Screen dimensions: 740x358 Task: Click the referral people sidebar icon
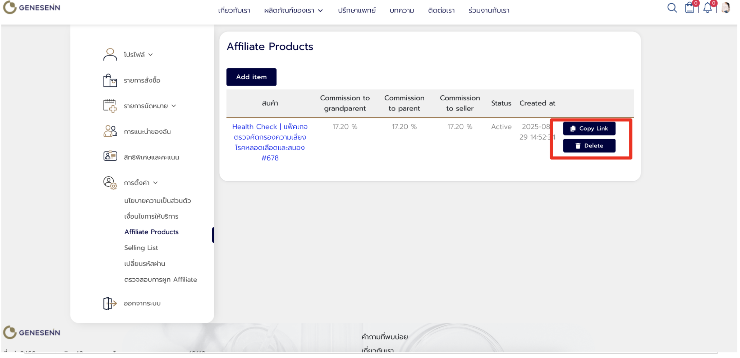110,131
